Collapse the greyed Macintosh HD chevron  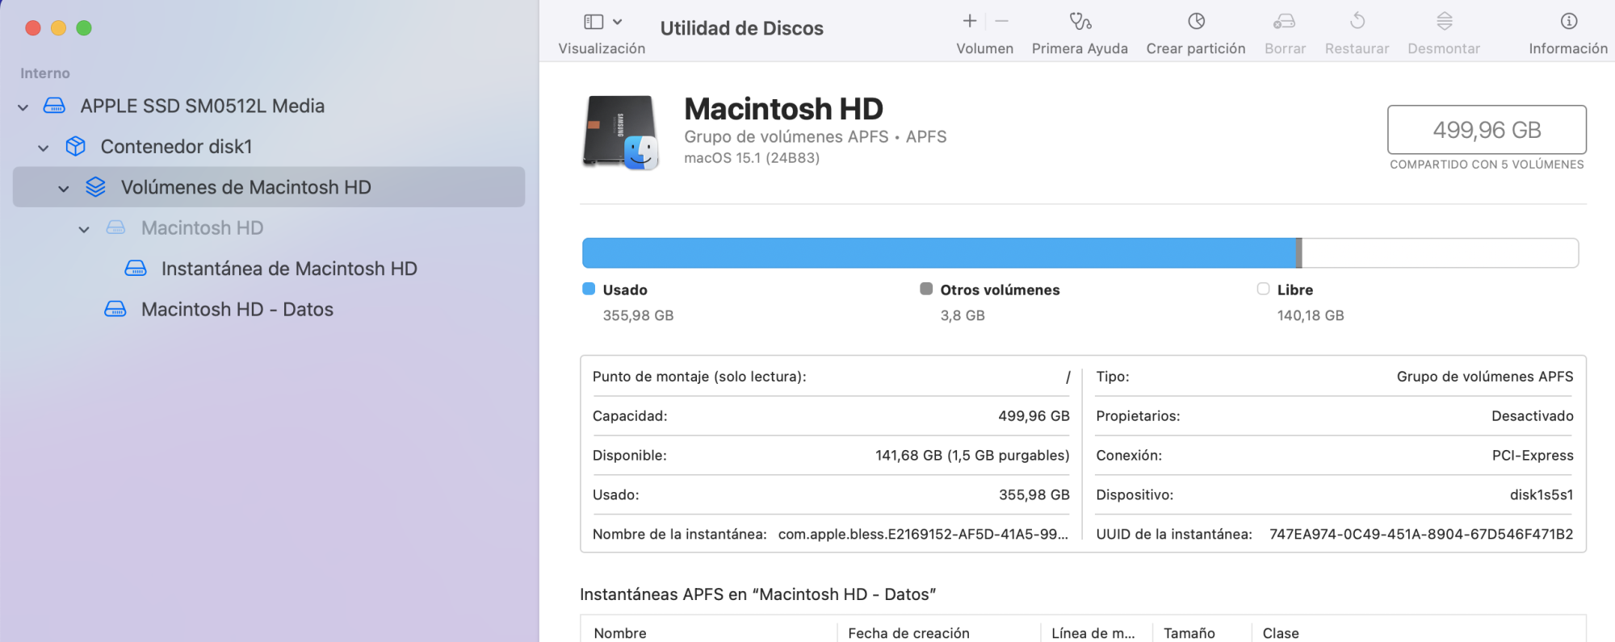click(x=84, y=229)
